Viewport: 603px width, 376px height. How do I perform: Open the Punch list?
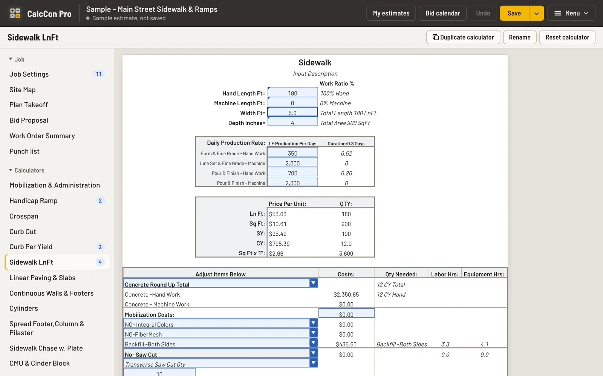coord(57,151)
